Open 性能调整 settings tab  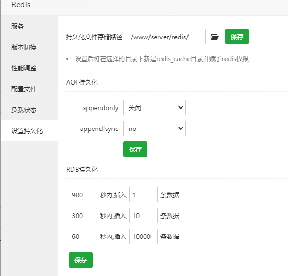(30, 68)
